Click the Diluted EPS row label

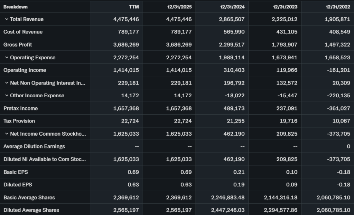(18, 185)
